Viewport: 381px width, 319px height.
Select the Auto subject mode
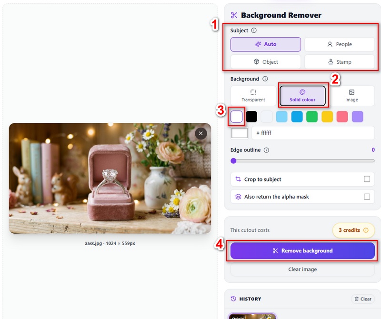(266, 44)
